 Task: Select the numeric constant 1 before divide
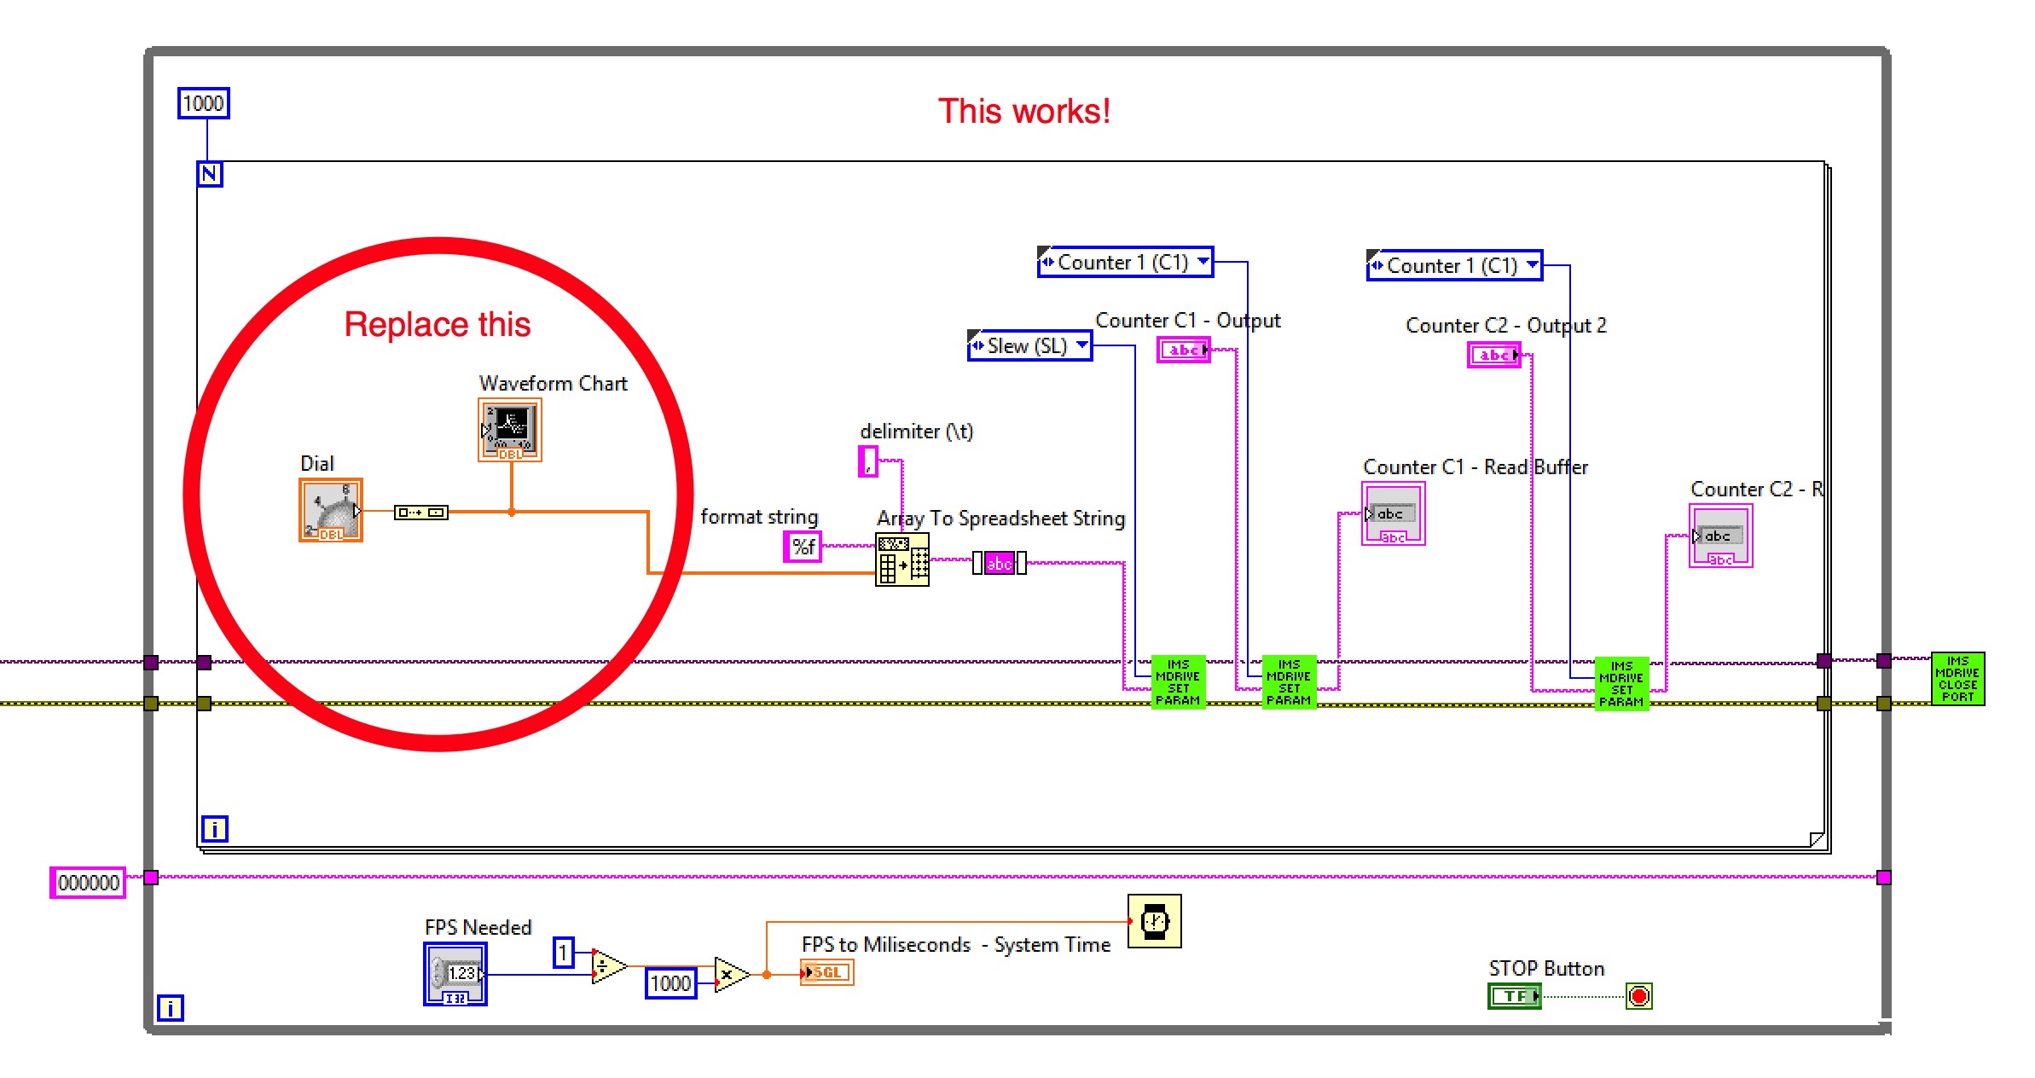pyautogui.click(x=564, y=952)
